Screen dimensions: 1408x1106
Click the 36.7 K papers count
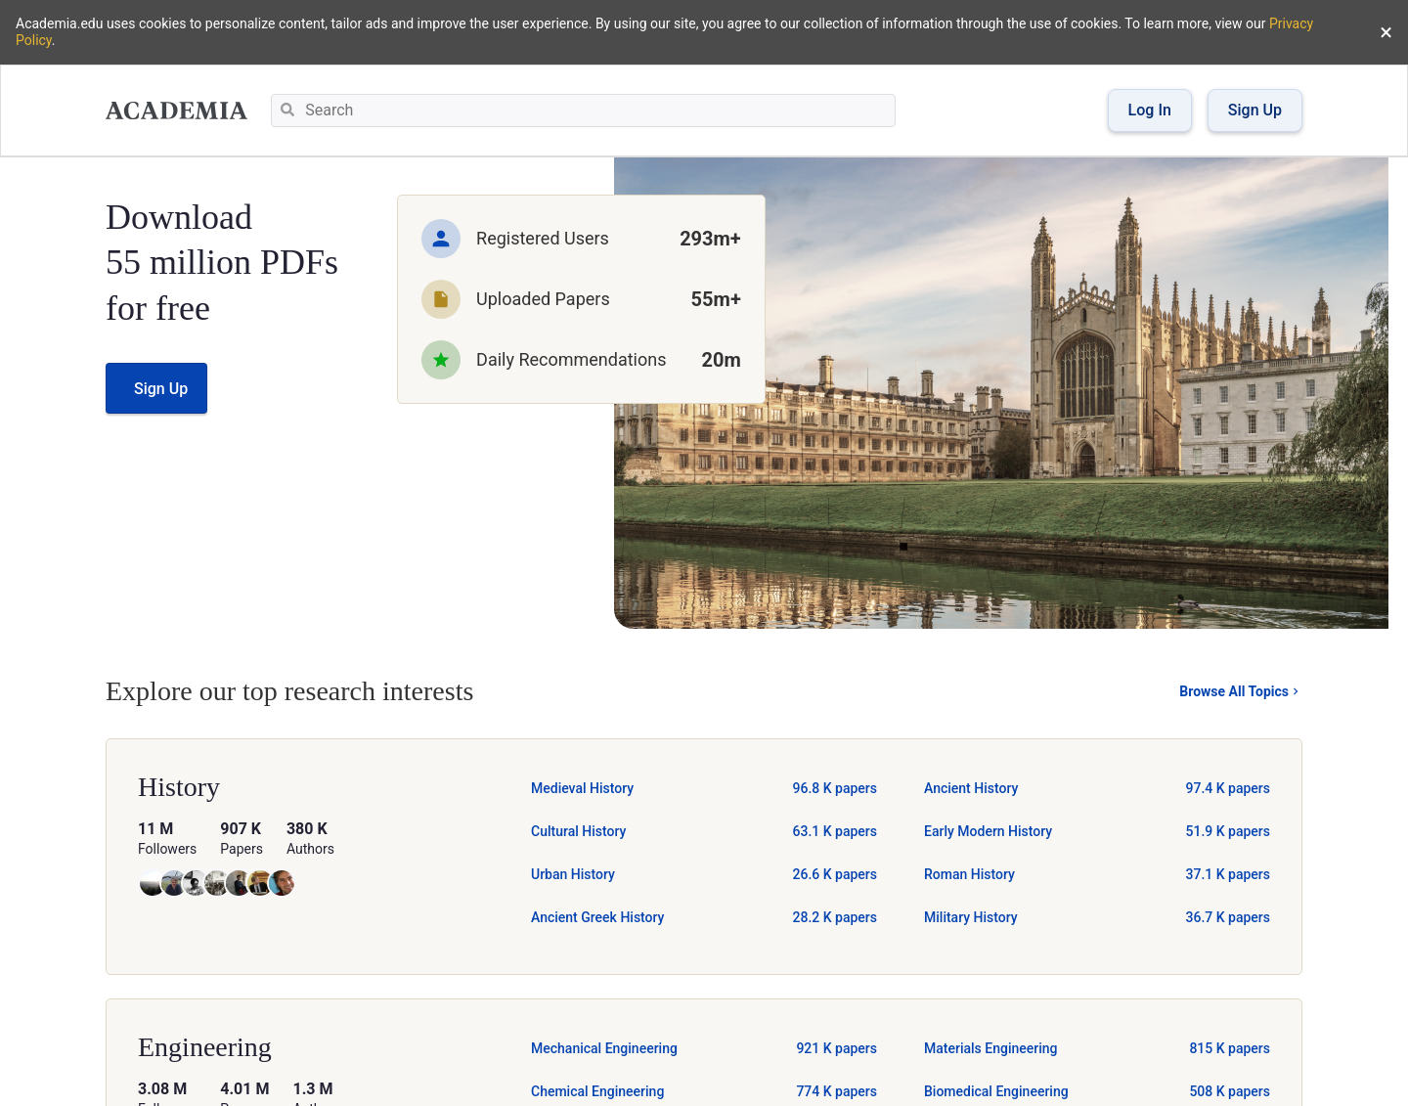click(1228, 917)
